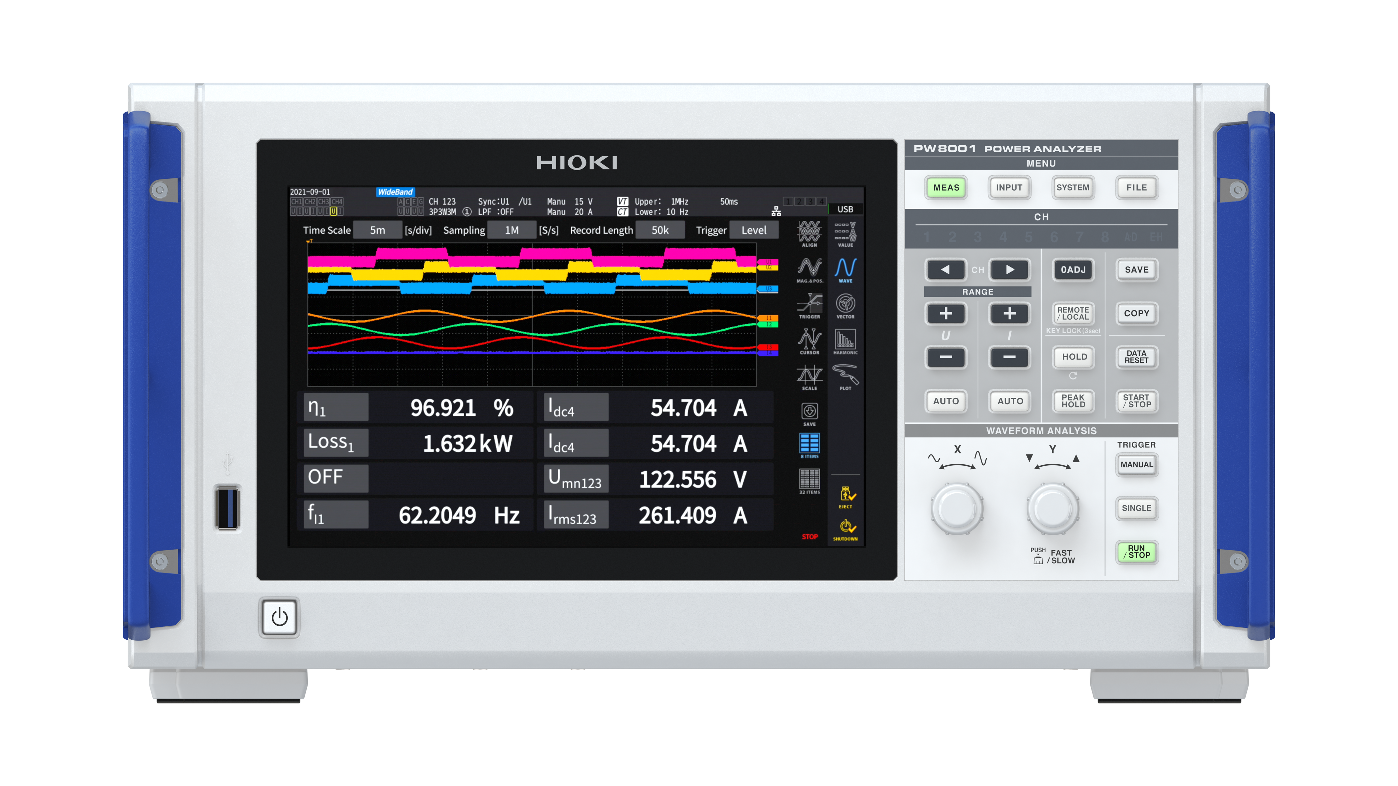Image resolution: width=1398 pixels, height=786 pixels.
Task: Push the voltage range plus key
Action: pos(946,314)
